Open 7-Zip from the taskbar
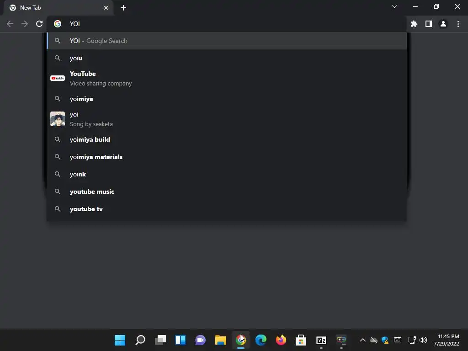468x351 pixels. (x=321, y=340)
